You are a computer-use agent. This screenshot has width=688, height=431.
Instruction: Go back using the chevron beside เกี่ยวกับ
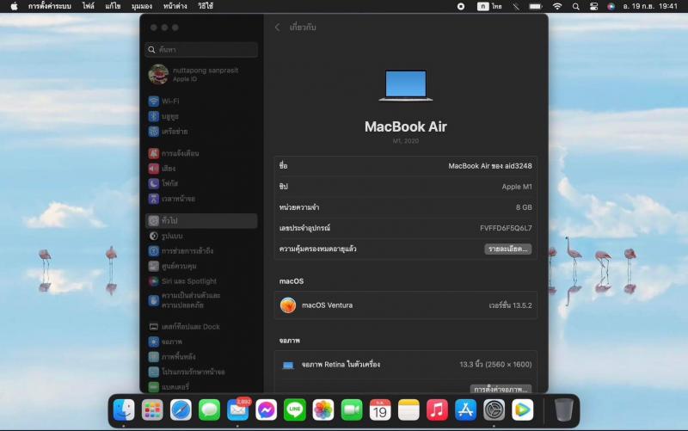[277, 28]
